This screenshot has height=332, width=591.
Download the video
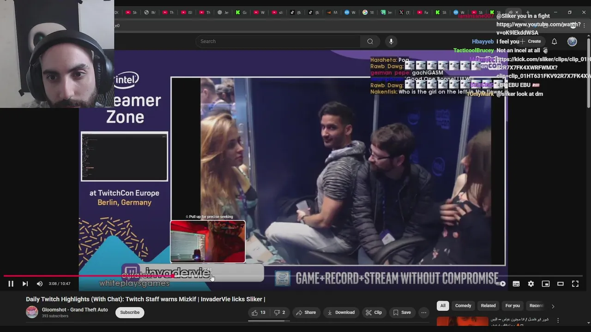(341, 313)
